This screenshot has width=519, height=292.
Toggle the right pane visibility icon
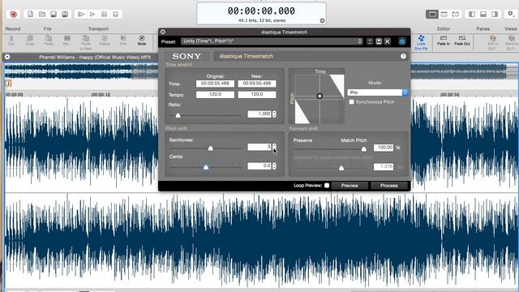pos(495,15)
